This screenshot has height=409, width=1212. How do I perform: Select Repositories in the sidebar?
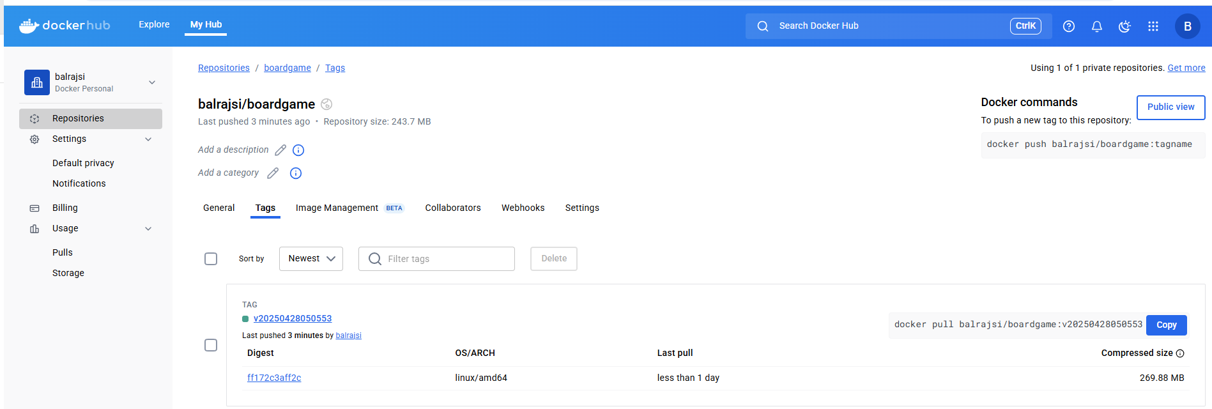point(91,119)
